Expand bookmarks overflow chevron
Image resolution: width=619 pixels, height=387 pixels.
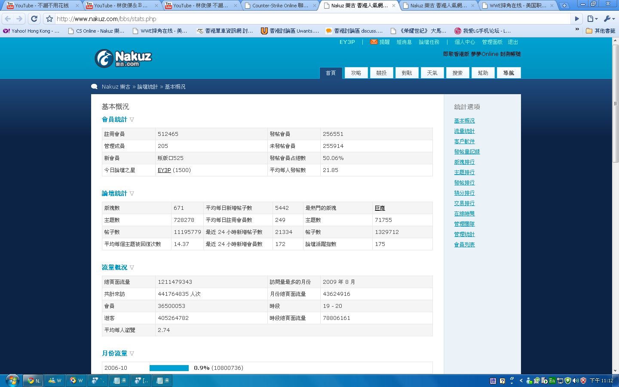pyautogui.click(x=577, y=30)
